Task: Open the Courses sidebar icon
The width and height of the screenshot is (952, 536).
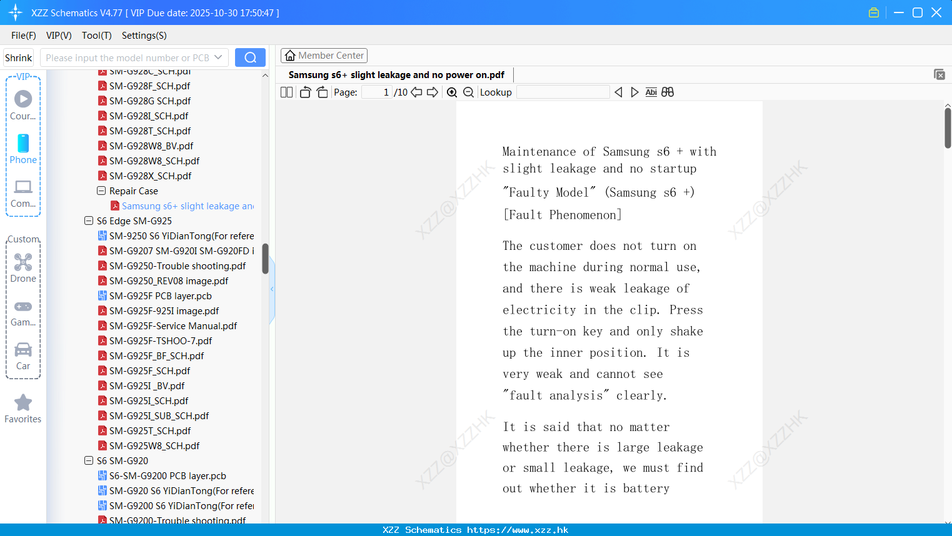Action: (23, 105)
